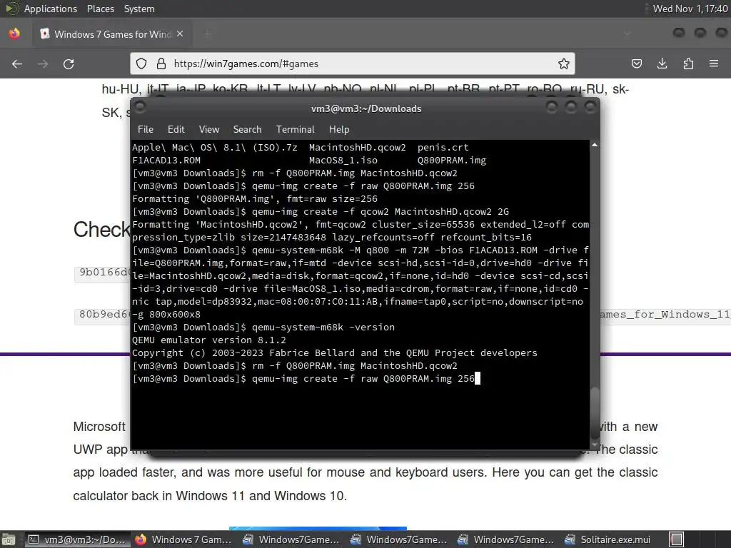Close the Windows 7 Games tab
Image resolution: width=731 pixels, height=548 pixels.
[180, 34]
